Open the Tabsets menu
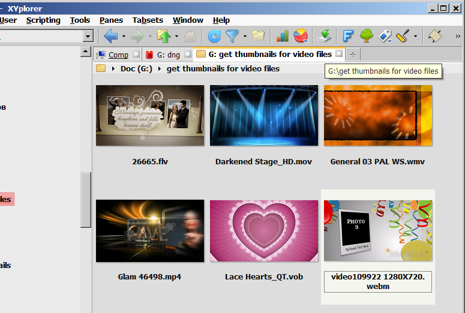The height and width of the screenshot is (313, 465). [x=148, y=20]
